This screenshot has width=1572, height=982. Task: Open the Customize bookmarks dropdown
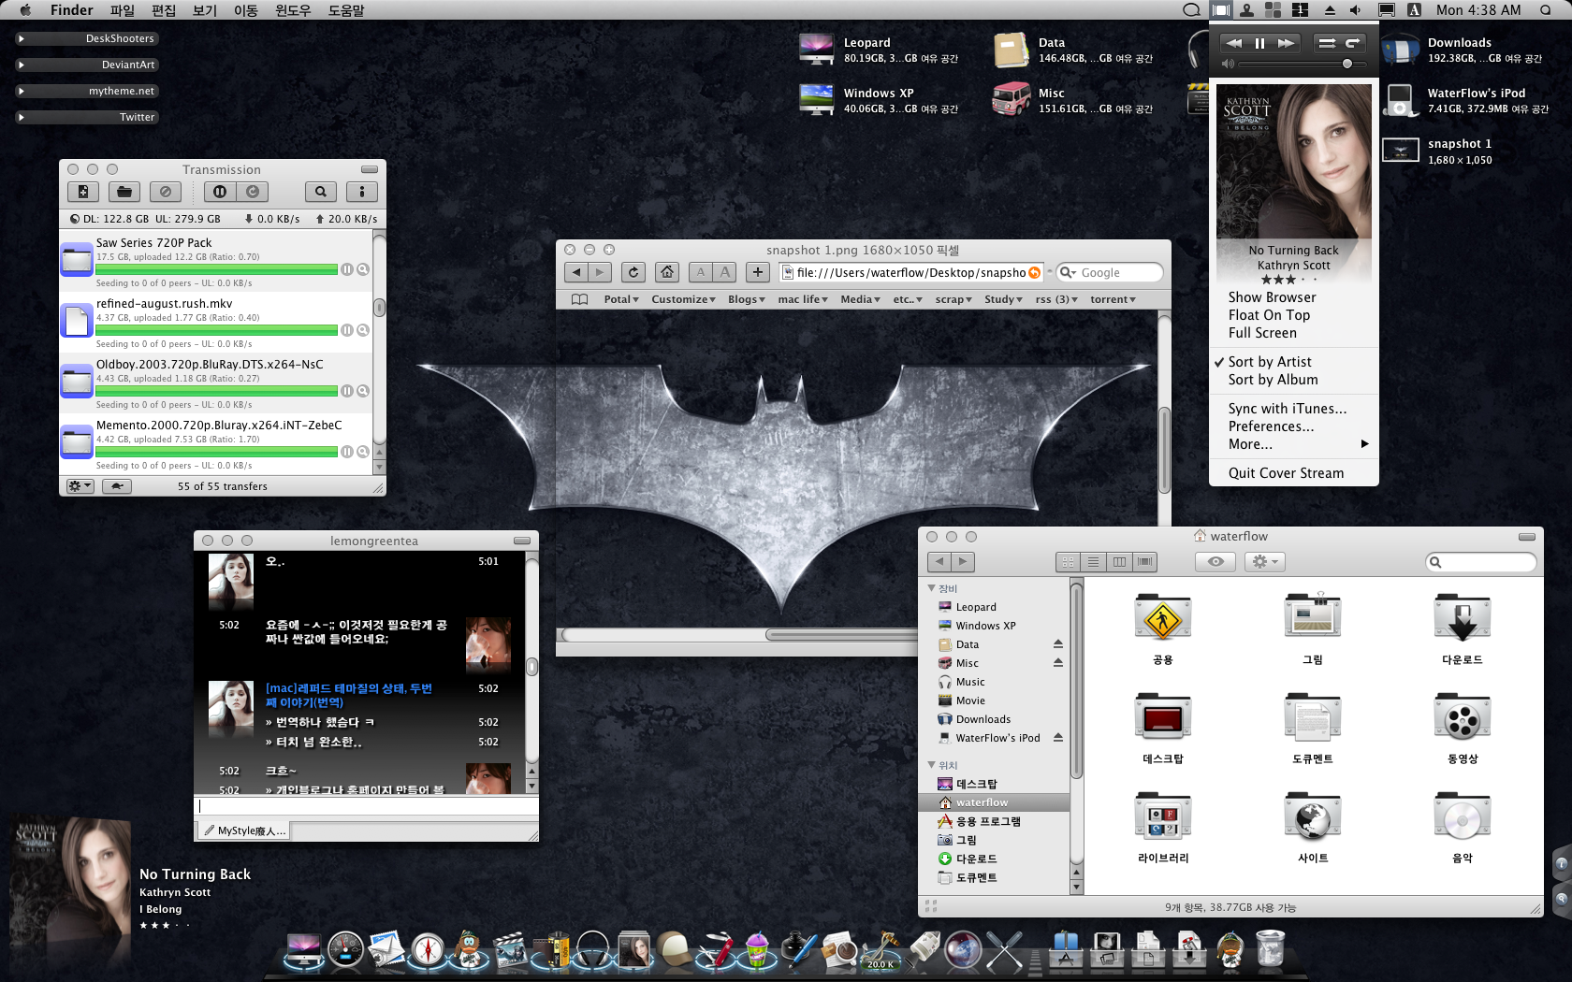pos(683,299)
